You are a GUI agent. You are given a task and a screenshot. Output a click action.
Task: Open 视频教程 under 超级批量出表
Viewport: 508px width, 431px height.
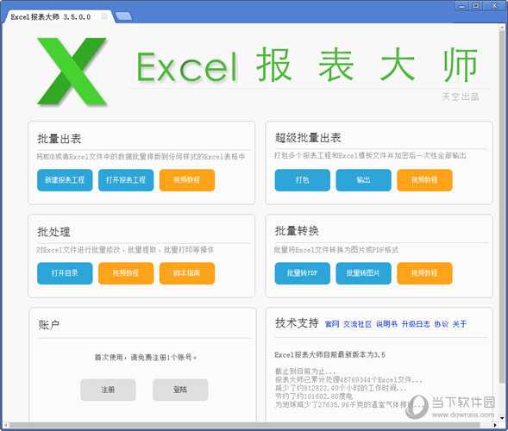click(x=424, y=180)
